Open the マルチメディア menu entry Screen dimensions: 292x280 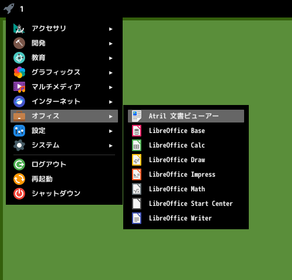pyautogui.click(x=64, y=87)
